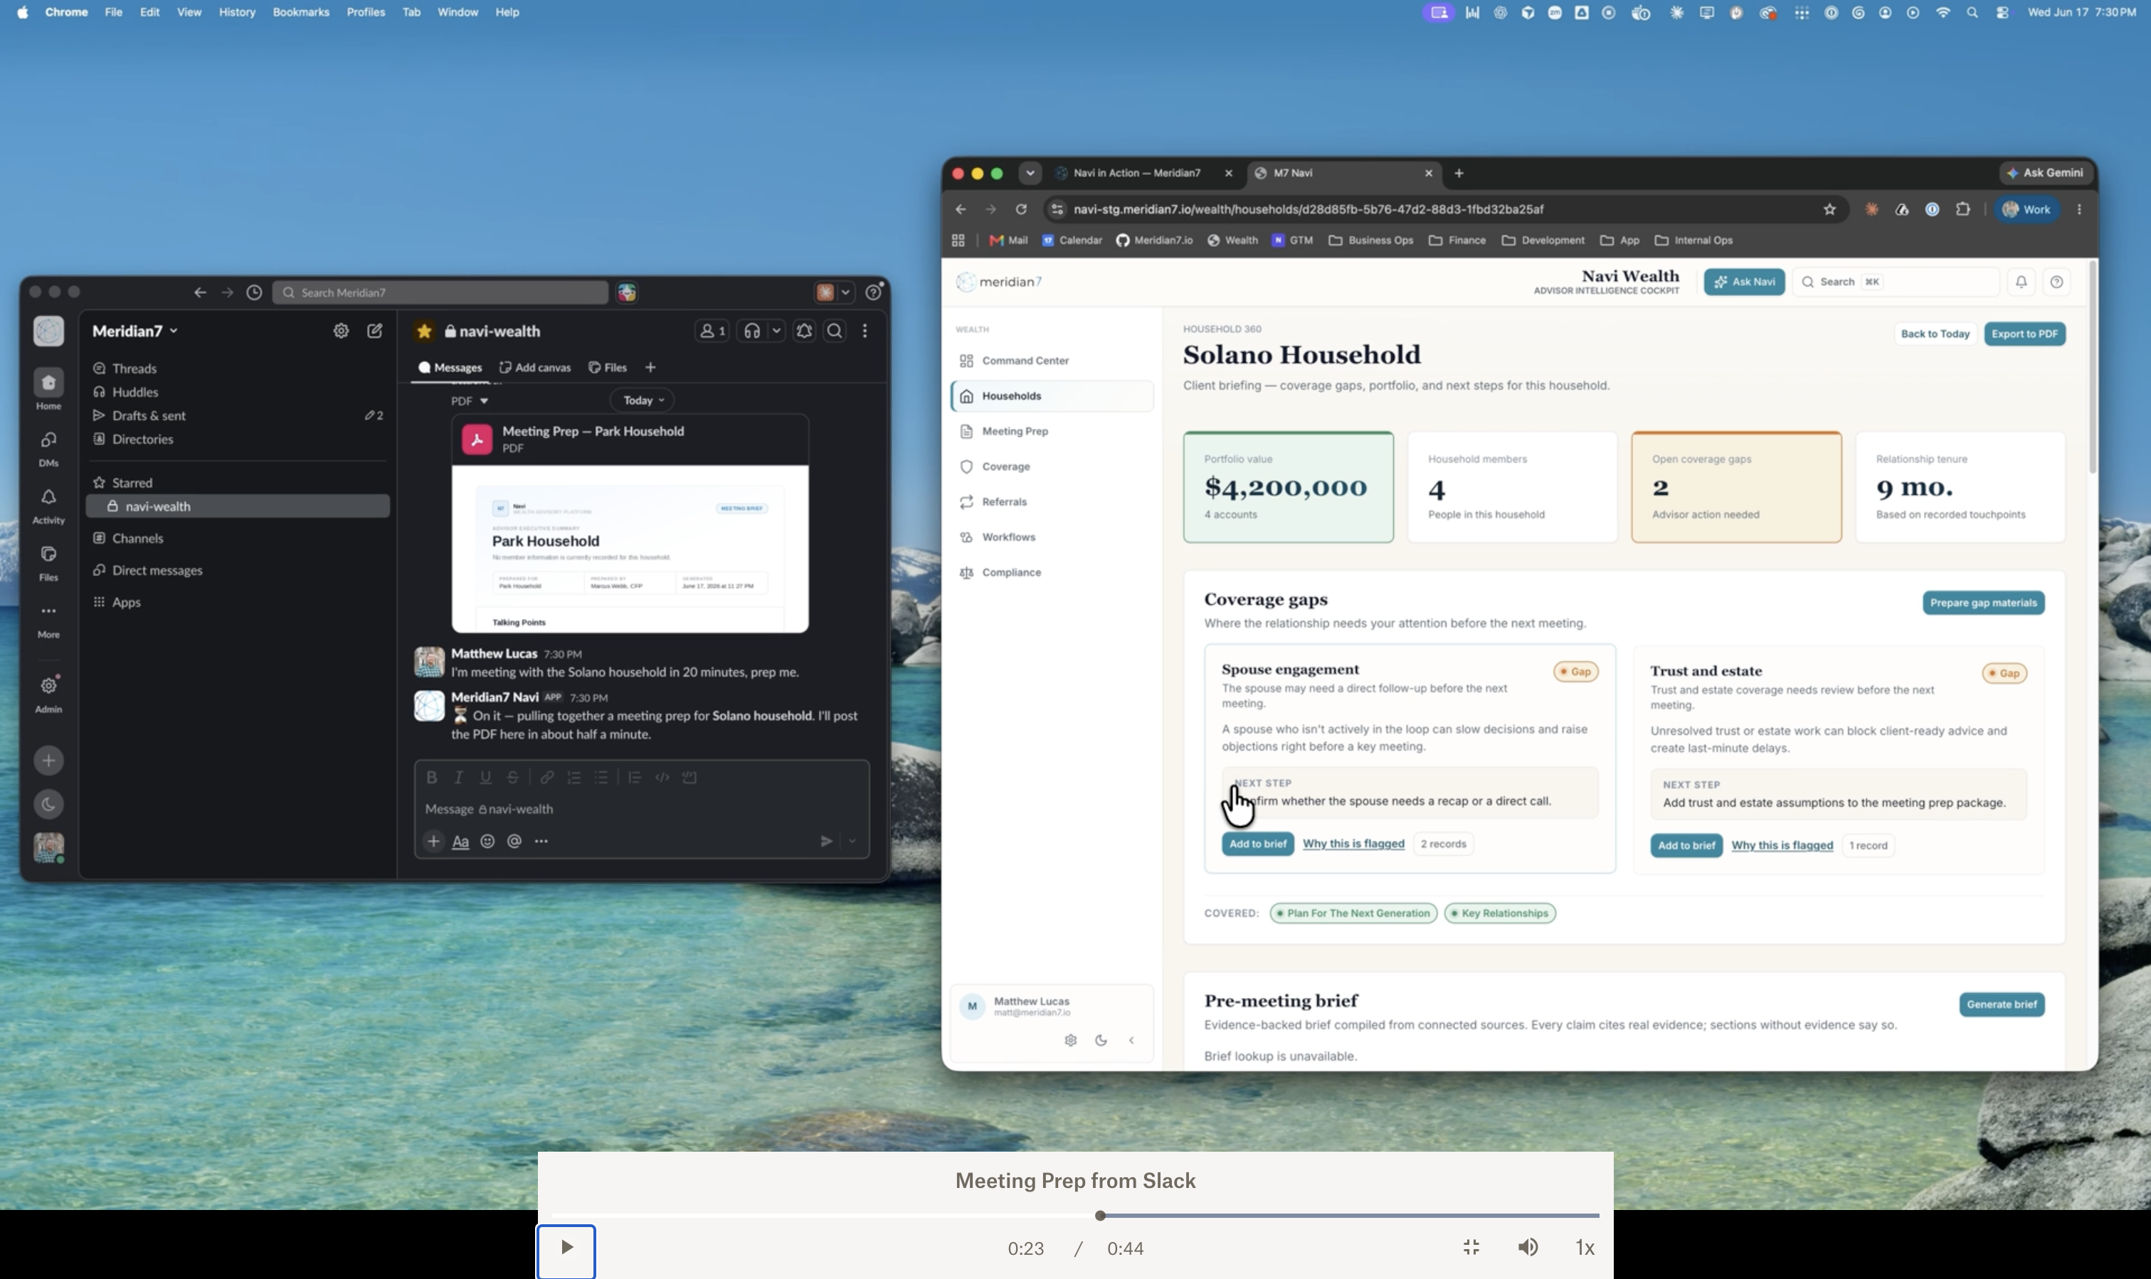Toggle dark mode moon in Navi sidebar

pos(1101,1040)
